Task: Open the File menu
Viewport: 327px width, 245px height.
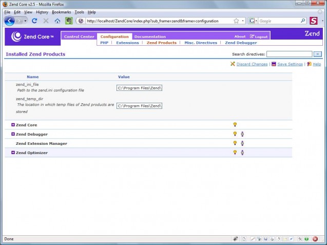Action: click(7, 12)
